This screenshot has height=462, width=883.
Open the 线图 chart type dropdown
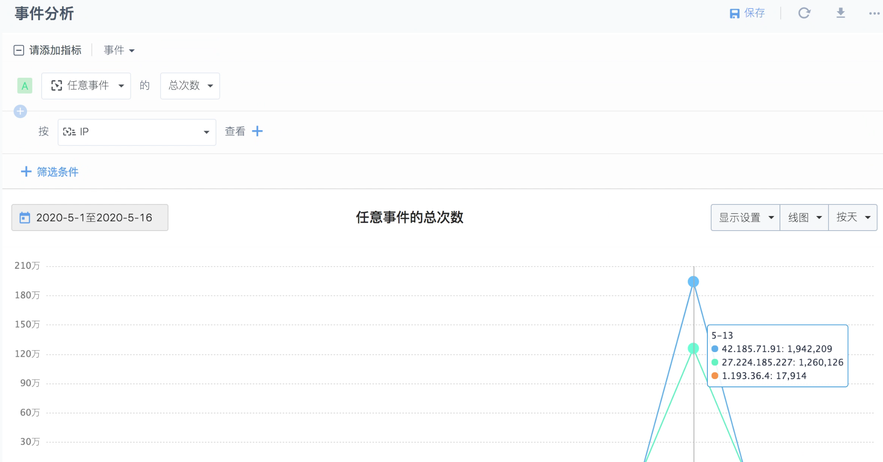click(x=804, y=218)
